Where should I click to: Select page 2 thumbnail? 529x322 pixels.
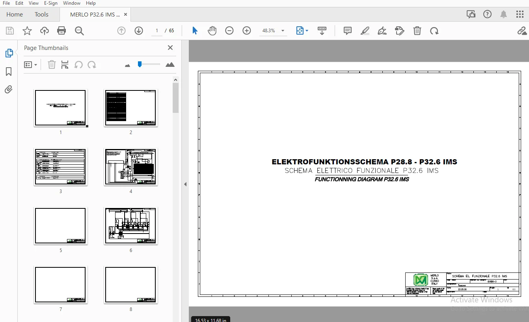pos(131,108)
